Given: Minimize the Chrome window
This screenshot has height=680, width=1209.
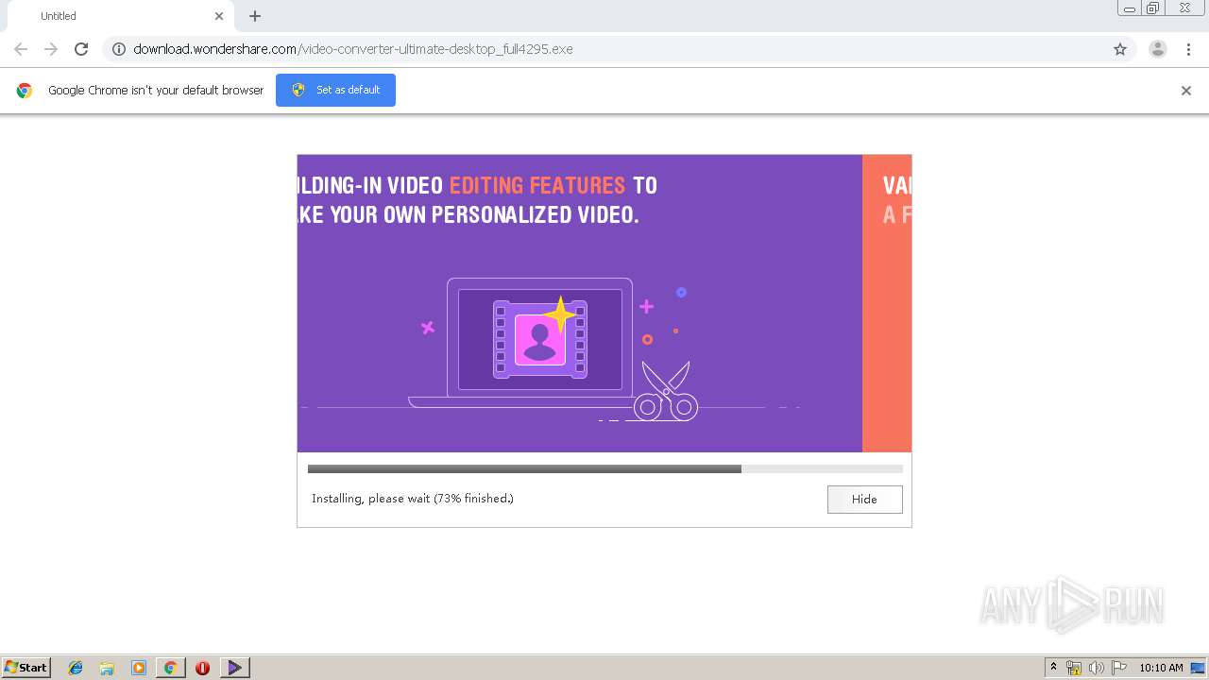Looking at the screenshot, I should [x=1130, y=8].
